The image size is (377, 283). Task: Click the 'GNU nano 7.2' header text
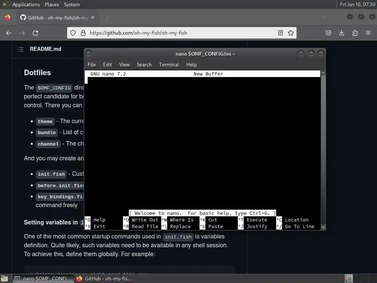click(108, 74)
